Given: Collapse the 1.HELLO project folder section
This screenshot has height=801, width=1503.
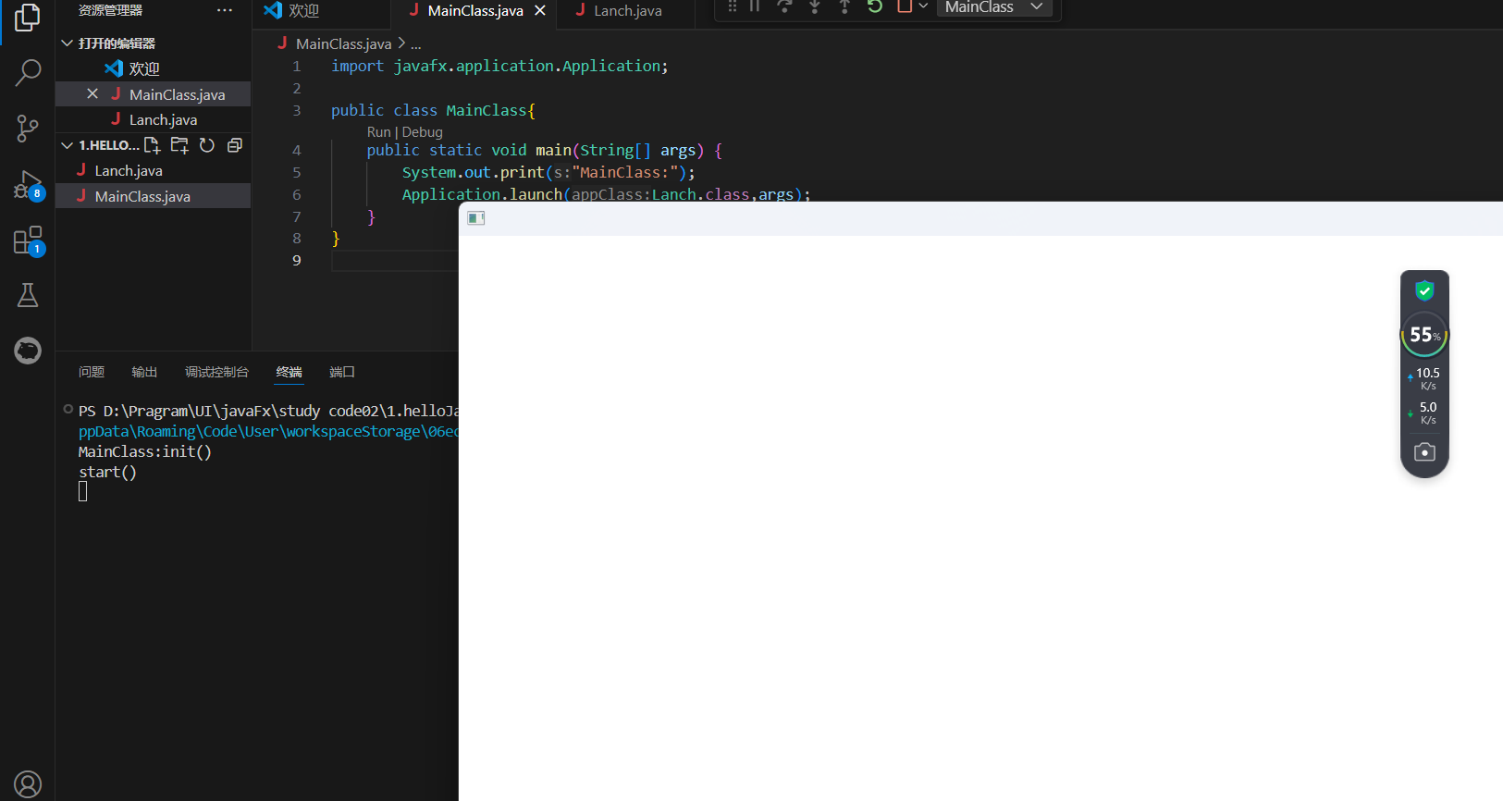Looking at the screenshot, I should (68, 145).
